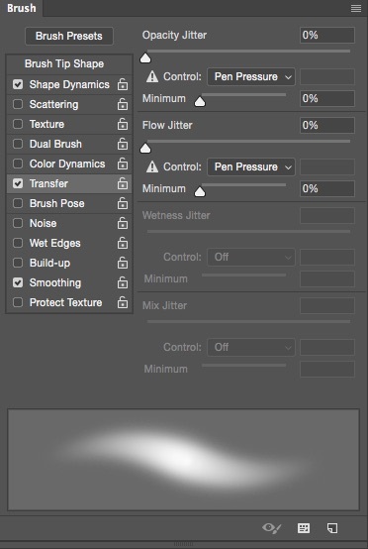Lock the Transfer attributes
Viewport: 368px width, 549px height.
coord(123,183)
